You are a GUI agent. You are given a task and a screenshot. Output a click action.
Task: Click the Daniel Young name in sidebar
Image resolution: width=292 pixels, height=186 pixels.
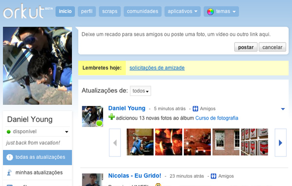coord(30,120)
